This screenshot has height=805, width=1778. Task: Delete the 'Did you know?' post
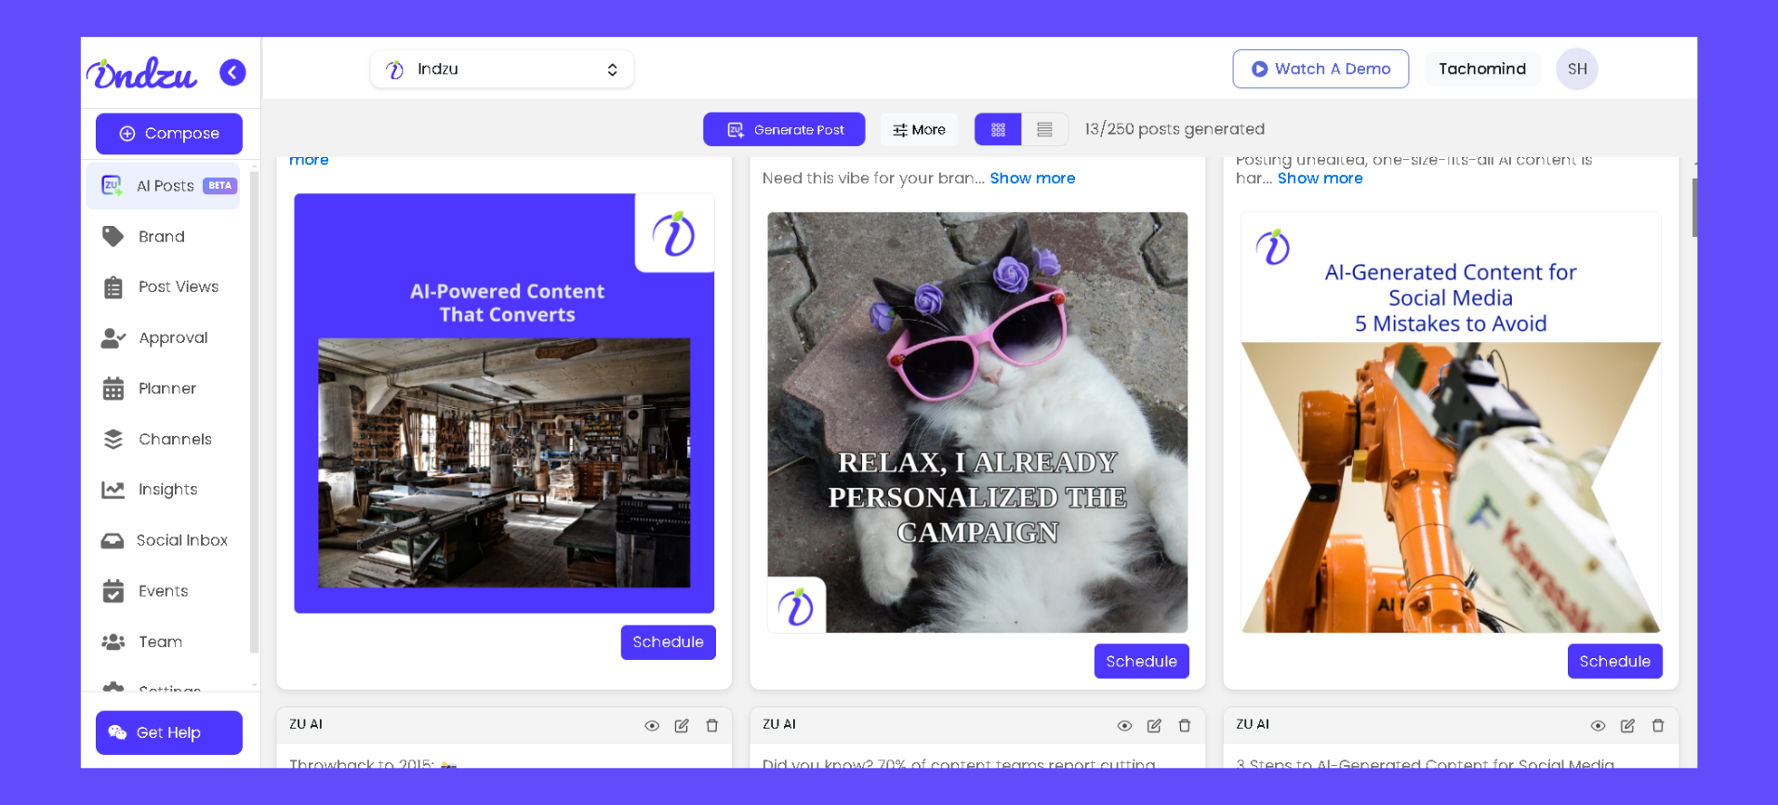1185,726
